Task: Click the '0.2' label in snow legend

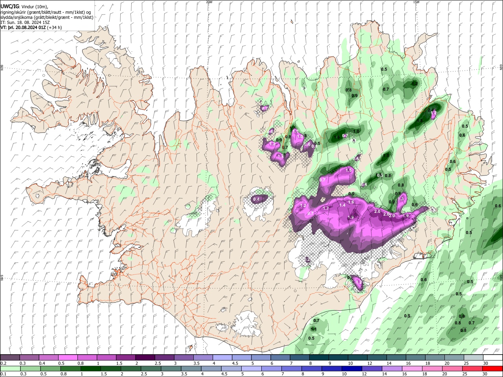Action: [x=3, y=363]
